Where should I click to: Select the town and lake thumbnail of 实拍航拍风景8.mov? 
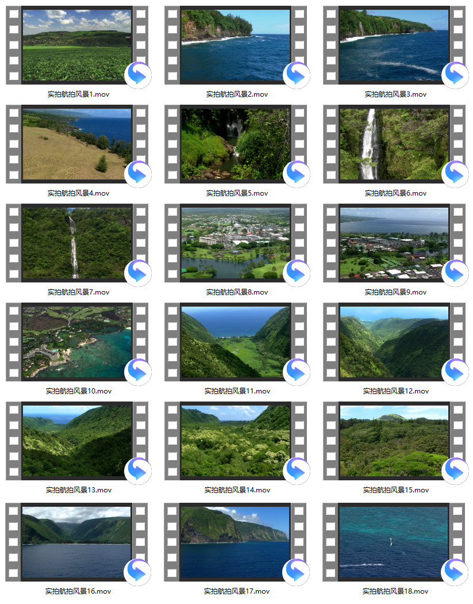tap(236, 243)
